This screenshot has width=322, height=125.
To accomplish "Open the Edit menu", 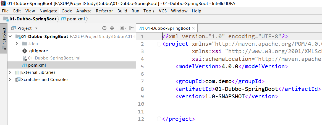I will [17, 11].
